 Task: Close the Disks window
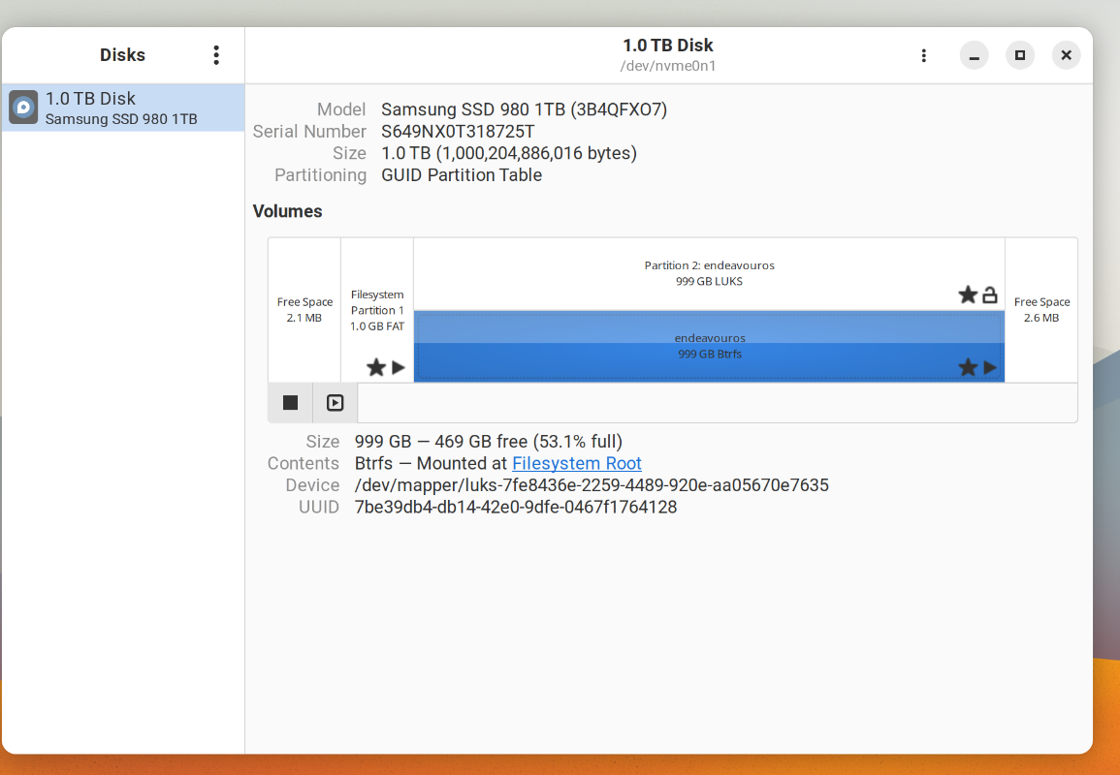tap(1066, 55)
